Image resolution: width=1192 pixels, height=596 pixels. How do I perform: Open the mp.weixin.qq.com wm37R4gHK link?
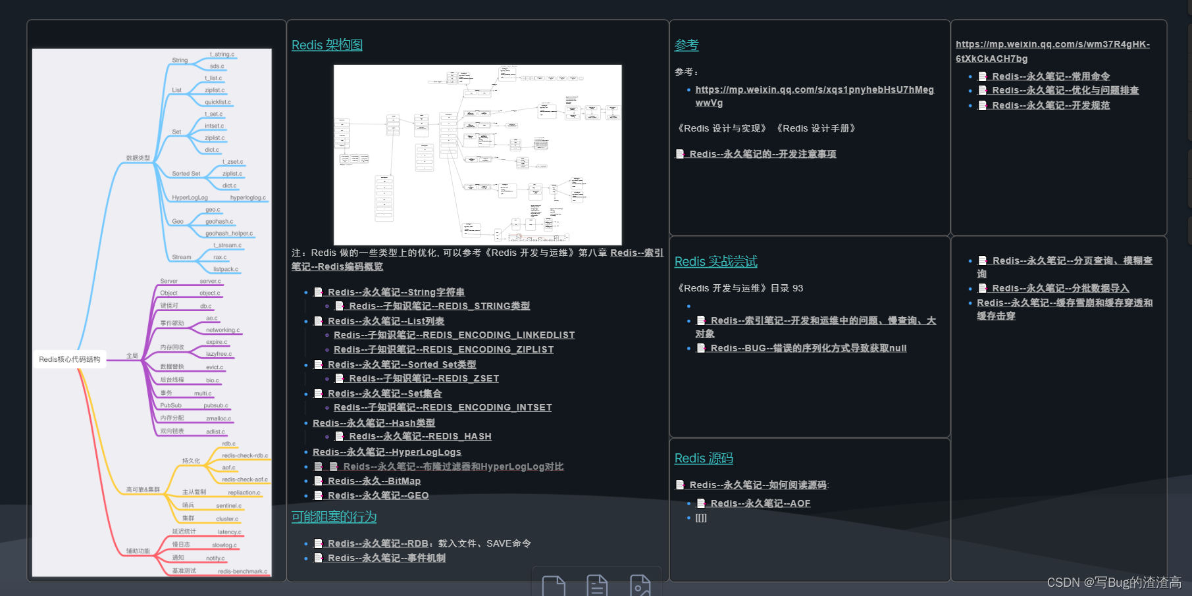click(x=1052, y=51)
